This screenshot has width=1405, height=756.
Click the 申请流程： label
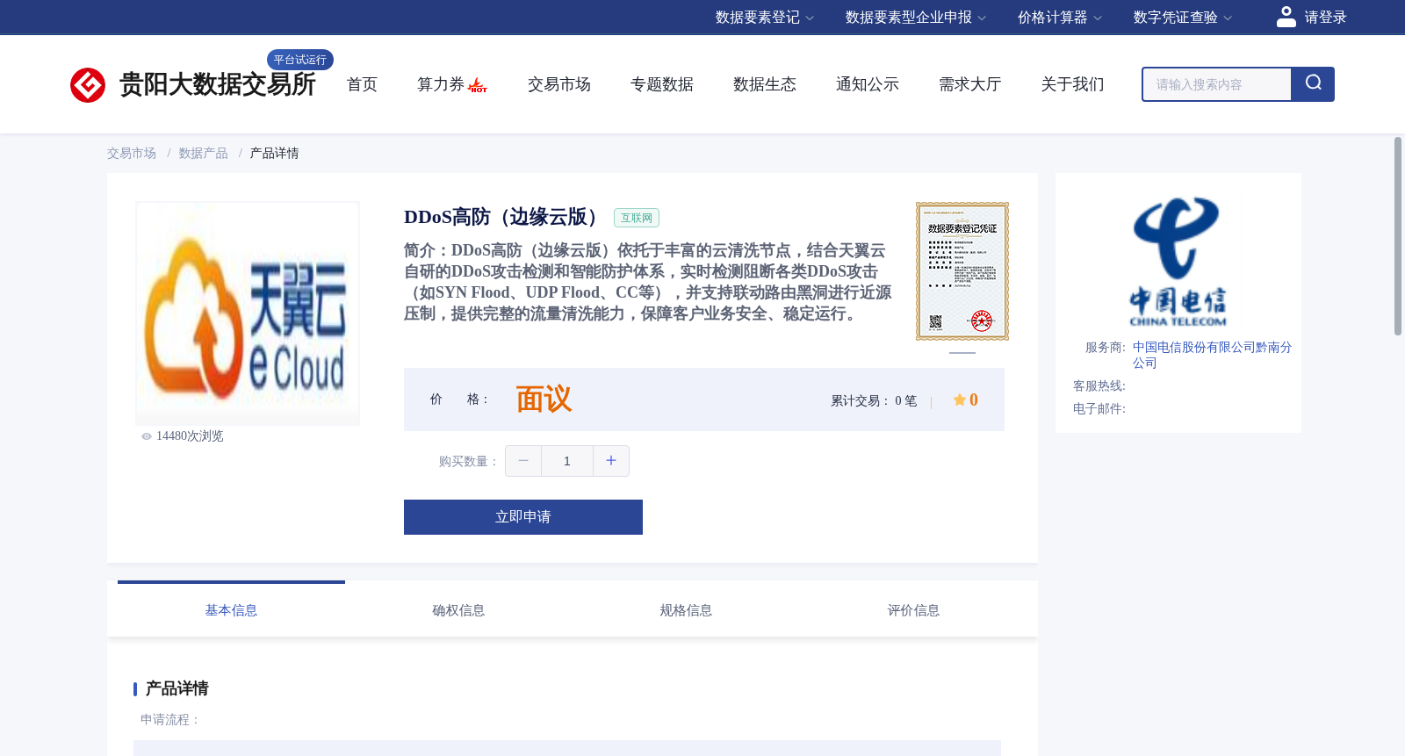(171, 720)
